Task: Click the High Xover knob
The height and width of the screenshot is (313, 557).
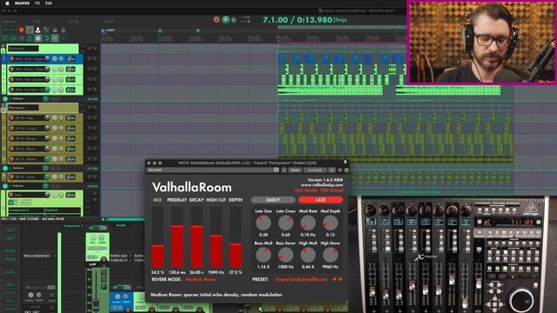Action: pos(330,255)
